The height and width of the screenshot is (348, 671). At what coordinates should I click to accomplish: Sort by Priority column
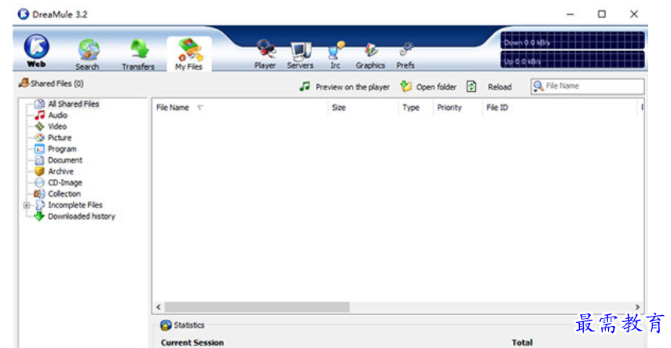457,108
